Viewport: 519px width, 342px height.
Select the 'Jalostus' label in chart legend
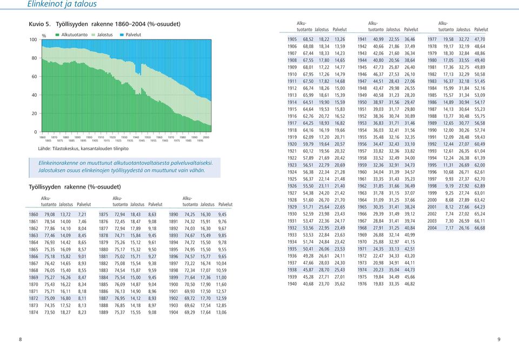(105, 35)
